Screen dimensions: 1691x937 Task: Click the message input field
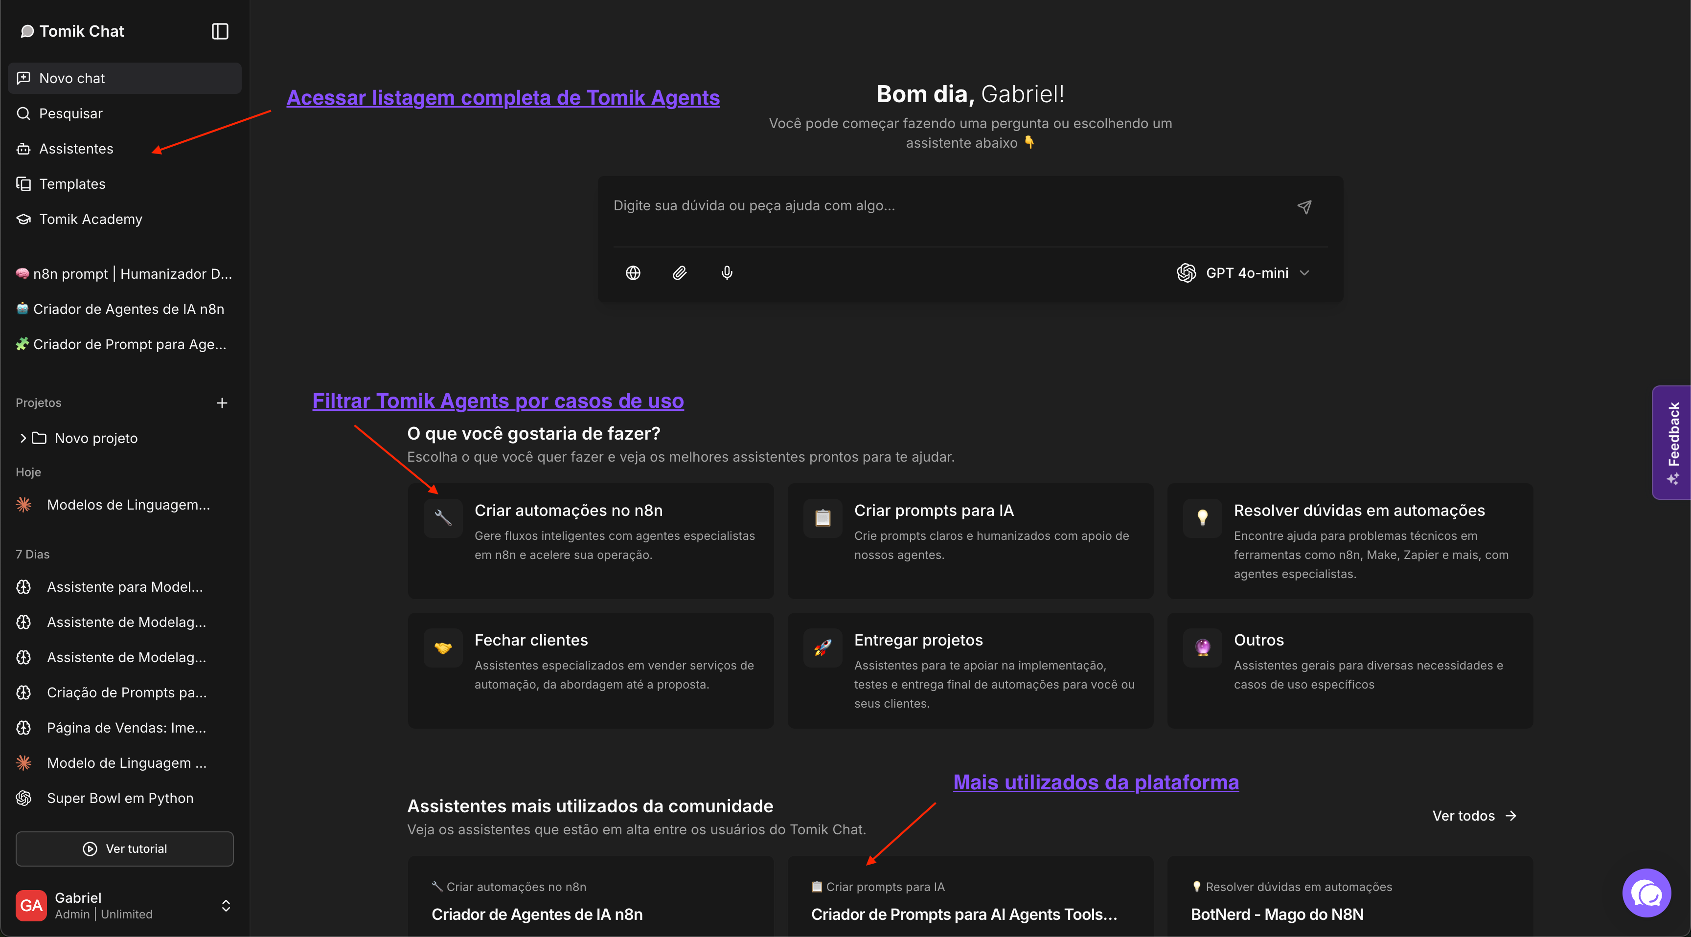(x=945, y=206)
